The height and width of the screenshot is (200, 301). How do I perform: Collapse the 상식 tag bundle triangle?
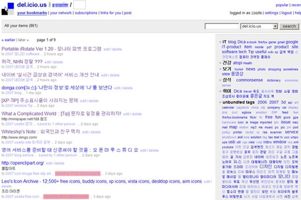(x=220, y=80)
